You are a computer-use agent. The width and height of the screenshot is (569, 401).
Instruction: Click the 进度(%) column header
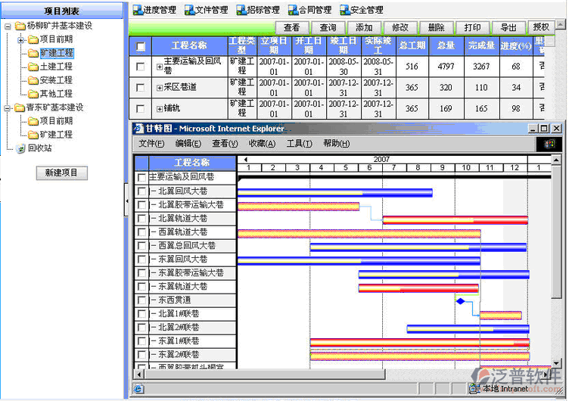click(516, 46)
